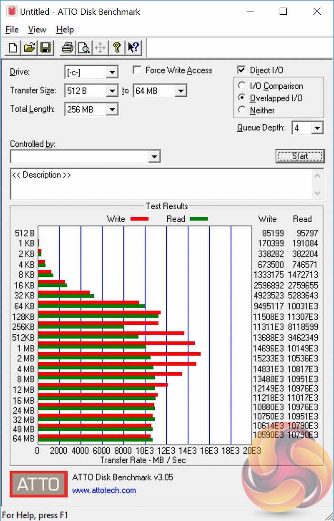Activate the context help pointer icon
Screen dimensions: 334x521
[133, 48]
